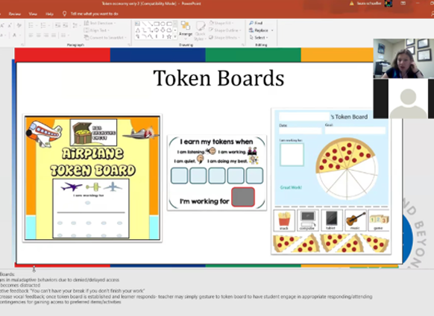Select the Rounded Rectangle shape
The image size is (434, 316).
pyautogui.click(x=169, y=24)
